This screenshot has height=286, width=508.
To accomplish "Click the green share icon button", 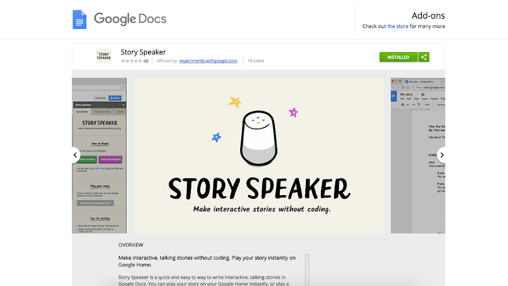I will (x=424, y=57).
